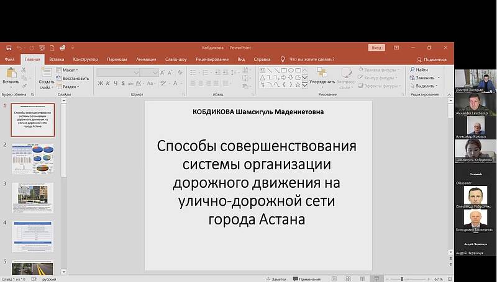Screen dimensions: 497x282
Task: Click the Paste (Вставить) clipboard icon
Action: (10, 74)
